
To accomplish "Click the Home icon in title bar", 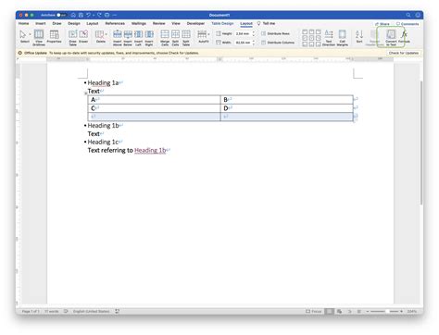I will (73, 15).
